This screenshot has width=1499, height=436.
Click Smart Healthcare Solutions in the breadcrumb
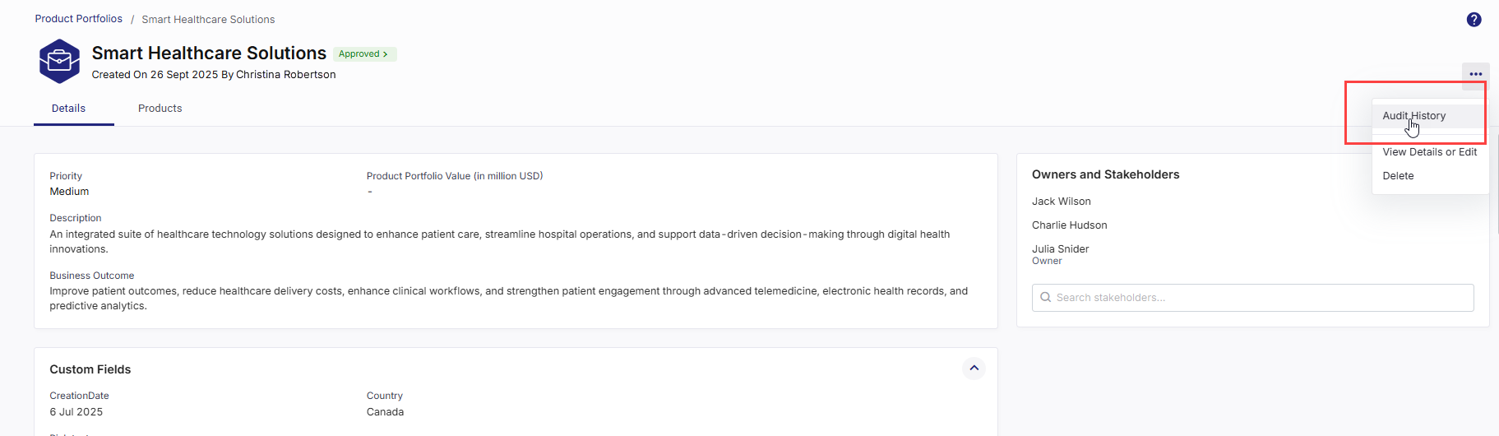(x=208, y=20)
